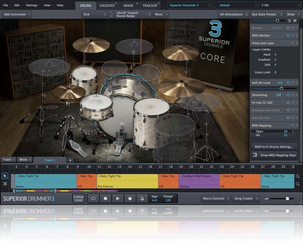Select the yellow Pre Chorus block
Screen dimensions: 303x242
pyautogui.click(x=127, y=181)
